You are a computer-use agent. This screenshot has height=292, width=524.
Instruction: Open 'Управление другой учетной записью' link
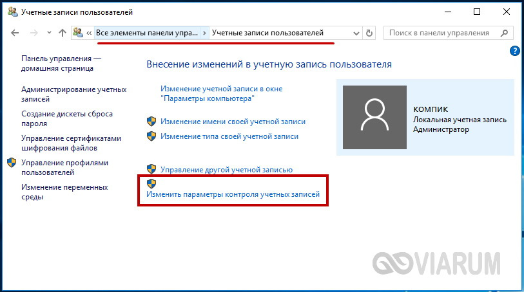[226, 170]
